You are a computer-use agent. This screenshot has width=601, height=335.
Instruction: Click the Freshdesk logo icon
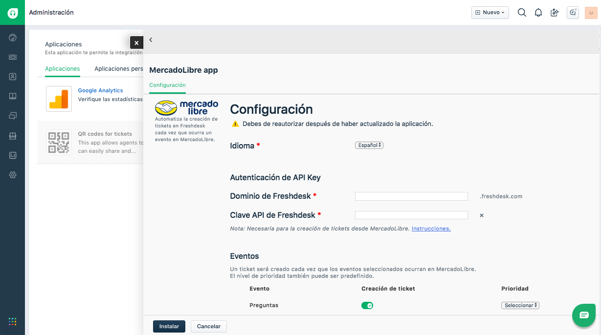click(12, 13)
